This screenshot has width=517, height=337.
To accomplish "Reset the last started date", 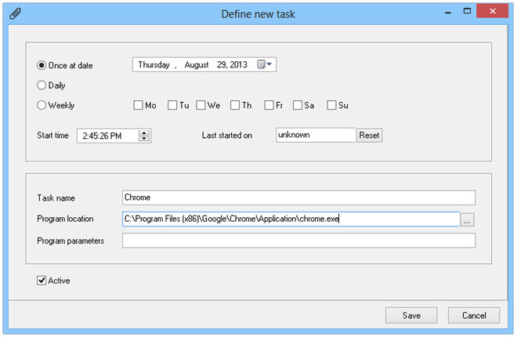I will (369, 136).
